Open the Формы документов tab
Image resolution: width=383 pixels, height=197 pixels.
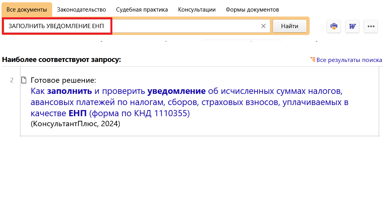[x=253, y=10]
